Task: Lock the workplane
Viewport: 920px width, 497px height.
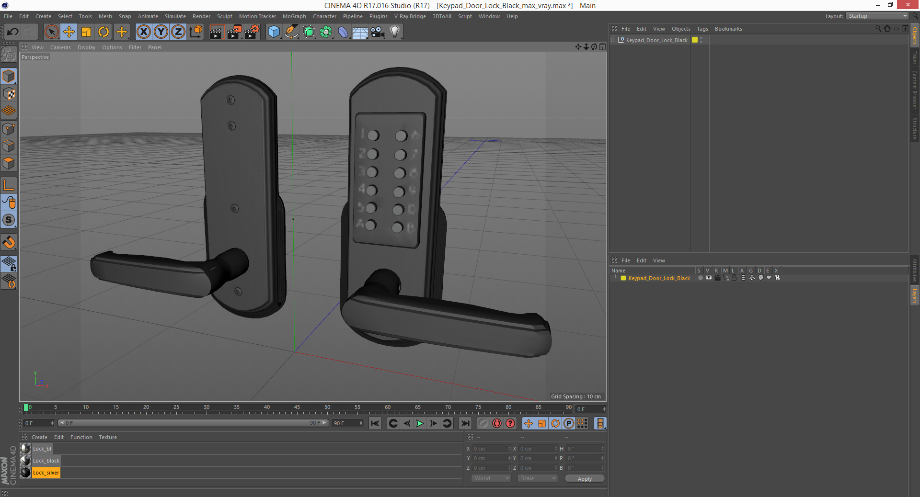Action: pos(9,263)
